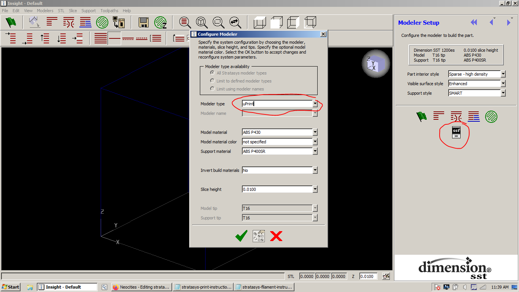Open the Modeler type dropdown showing uPrint
The height and width of the screenshot is (292, 519).
point(315,104)
